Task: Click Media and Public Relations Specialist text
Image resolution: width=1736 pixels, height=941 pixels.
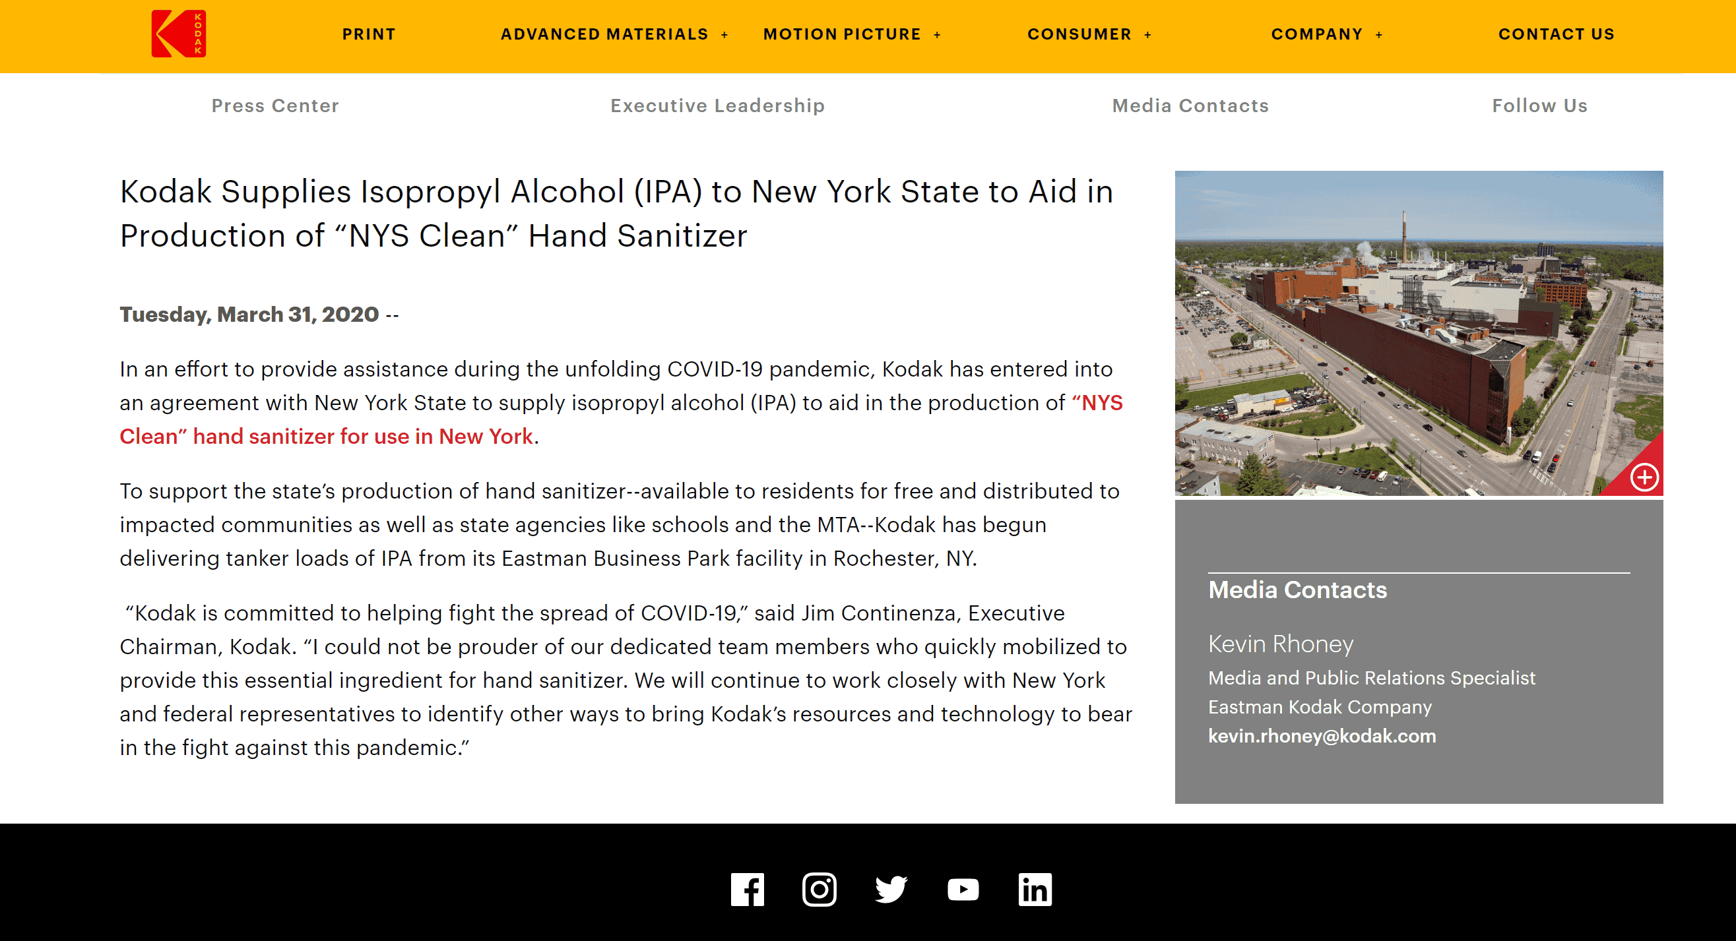Action: click(1371, 678)
